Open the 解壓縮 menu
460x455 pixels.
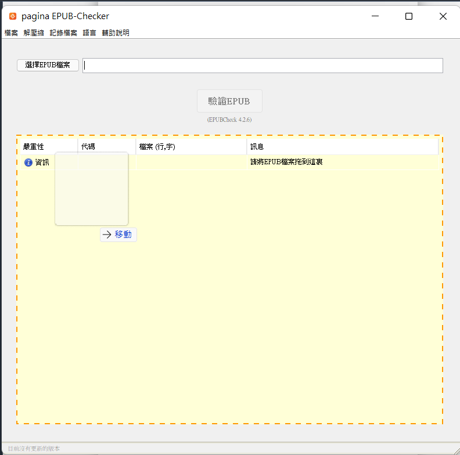pos(34,33)
